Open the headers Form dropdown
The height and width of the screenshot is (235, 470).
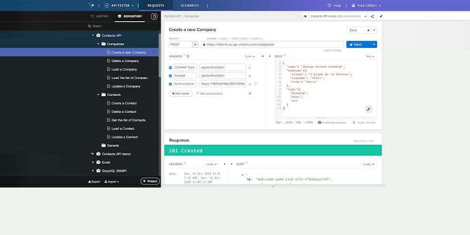[x=250, y=56]
